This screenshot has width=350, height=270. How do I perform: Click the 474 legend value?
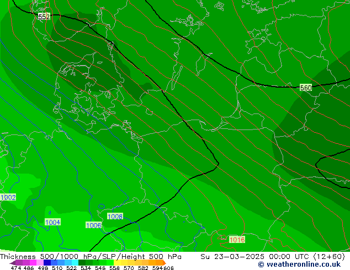point(16,268)
